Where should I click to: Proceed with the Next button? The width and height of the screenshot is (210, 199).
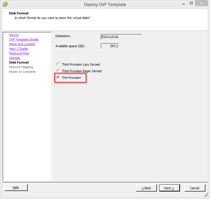(x=169, y=188)
